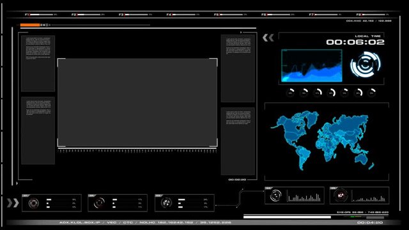Click the white loading bar above bottom timecode
Screen dimensions: 409x230
[287, 217]
